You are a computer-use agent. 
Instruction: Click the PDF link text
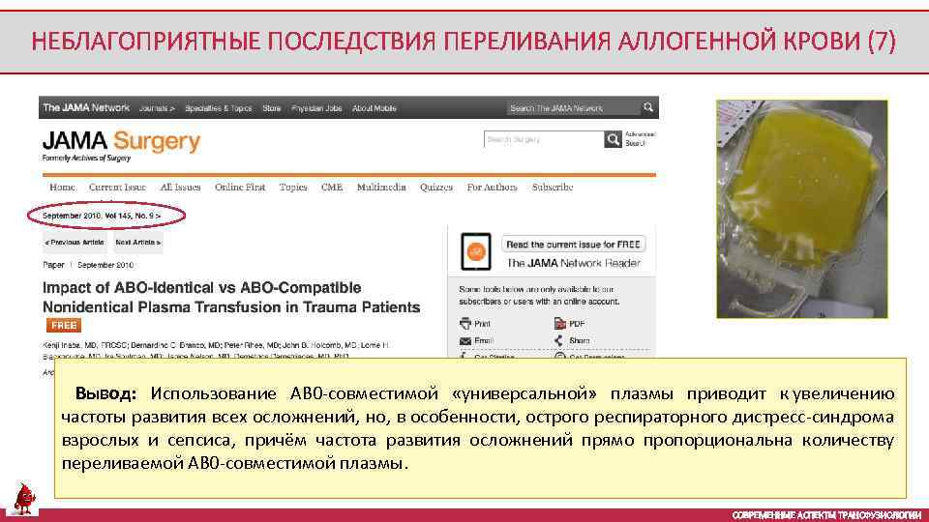coord(577,324)
